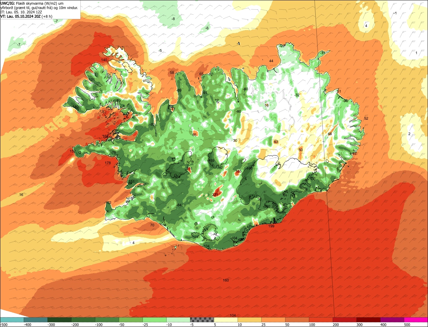Click the map value '44' in the north

(x=271, y=61)
